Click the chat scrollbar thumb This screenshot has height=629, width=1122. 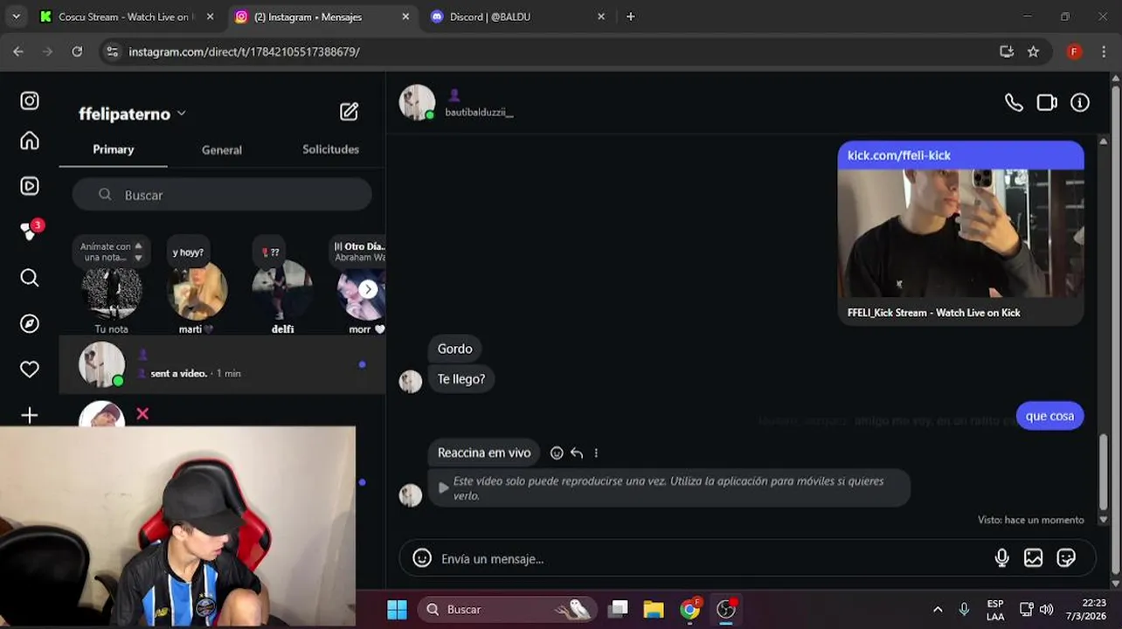[x=1104, y=472]
